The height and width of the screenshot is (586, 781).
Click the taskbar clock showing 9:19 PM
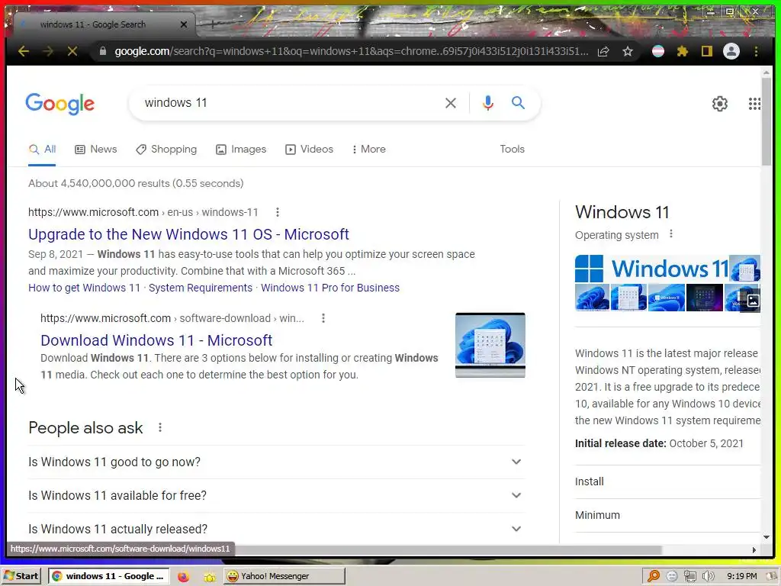pos(741,577)
